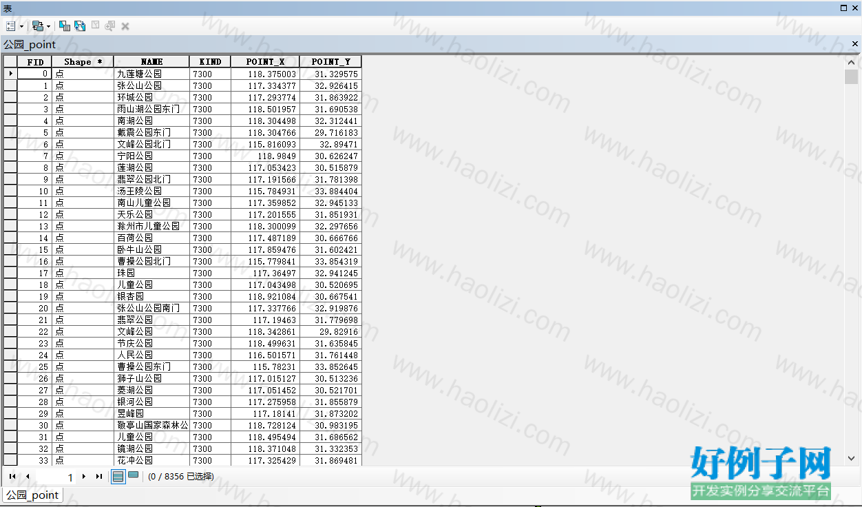Click the vertical scrollbar thumb
The image size is (862, 507).
[851, 76]
